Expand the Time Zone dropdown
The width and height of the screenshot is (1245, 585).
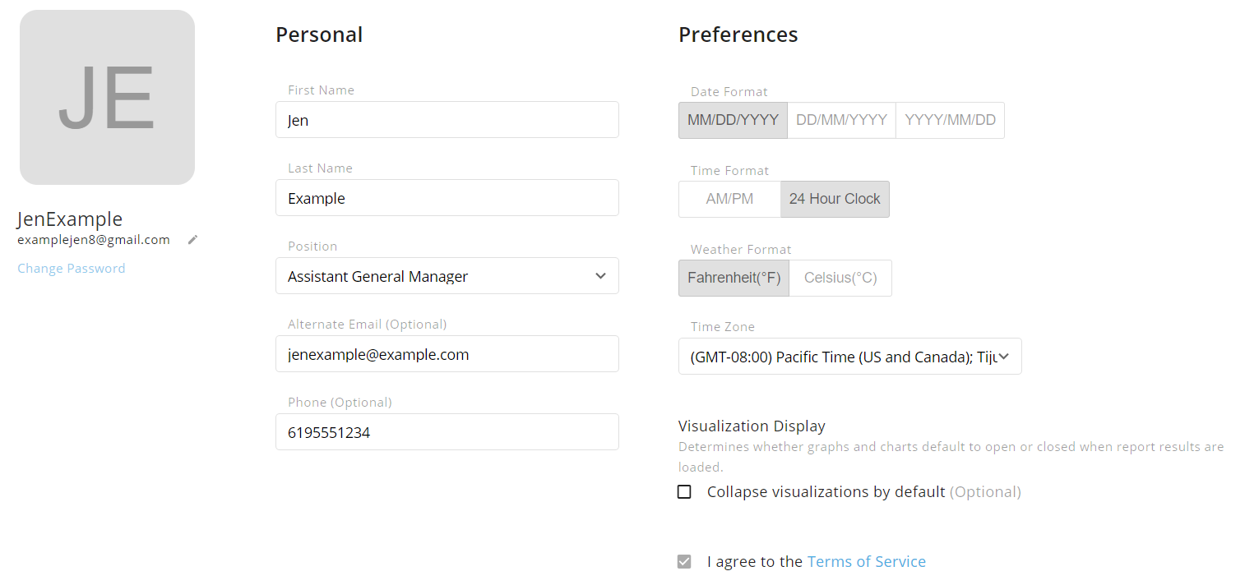click(849, 357)
